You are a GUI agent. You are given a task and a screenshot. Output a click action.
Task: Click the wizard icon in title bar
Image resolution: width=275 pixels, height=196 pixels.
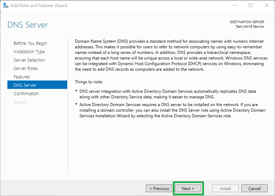tap(6, 6)
